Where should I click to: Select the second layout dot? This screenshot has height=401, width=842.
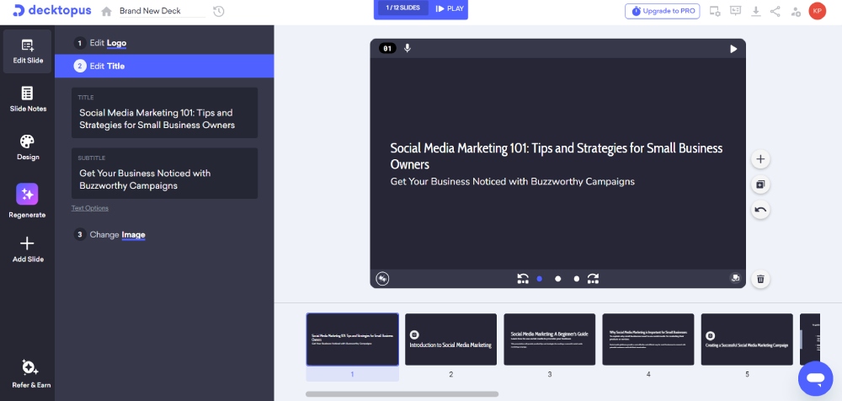557,279
